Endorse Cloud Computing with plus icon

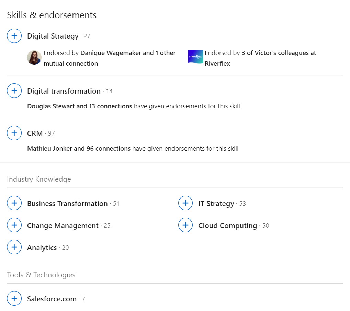tap(185, 225)
